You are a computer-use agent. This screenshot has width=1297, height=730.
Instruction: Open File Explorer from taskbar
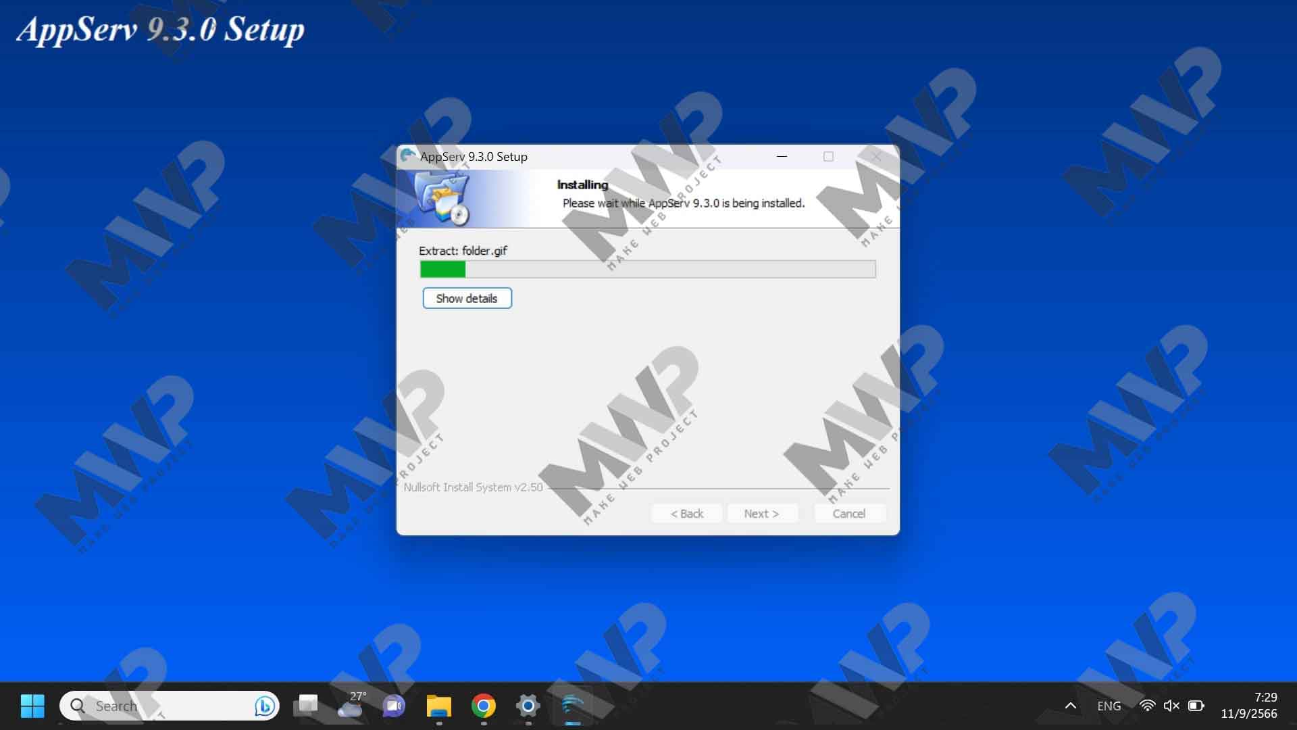(438, 706)
